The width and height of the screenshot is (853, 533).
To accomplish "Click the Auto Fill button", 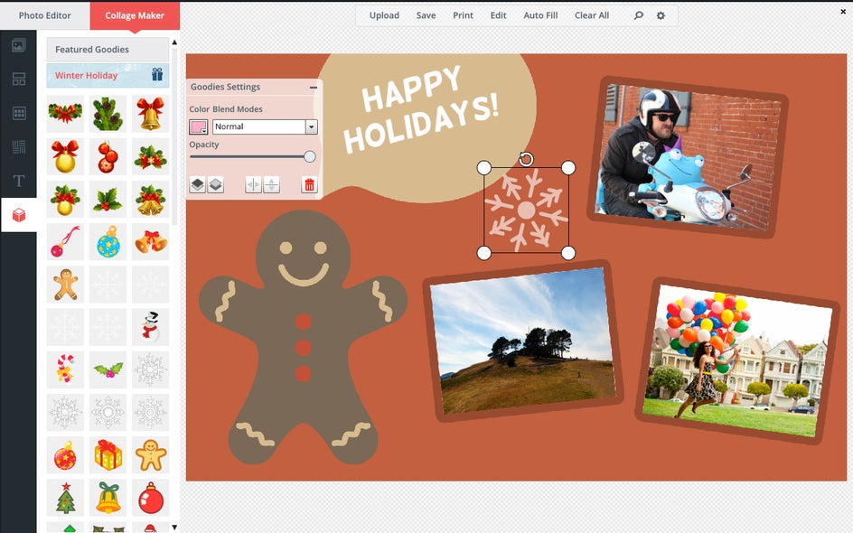I will pos(540,15).
